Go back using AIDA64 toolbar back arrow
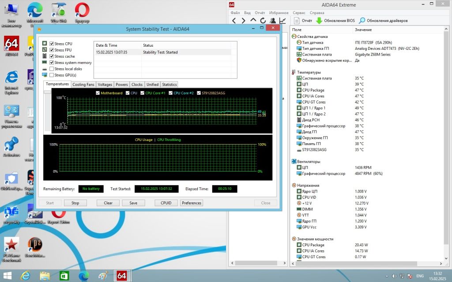 click(234, 21)
